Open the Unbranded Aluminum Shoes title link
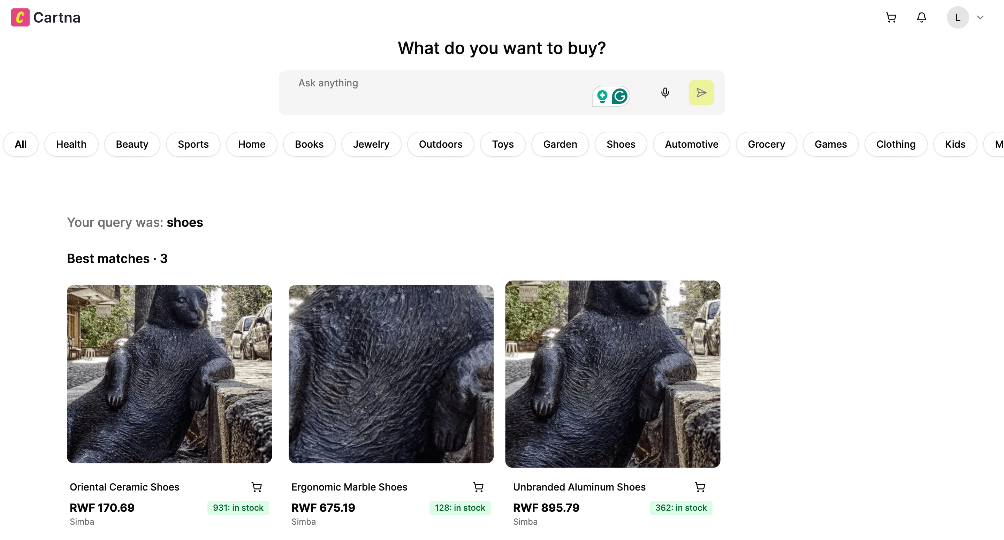Screen dimensions: 1004x540 coord(579,487)
